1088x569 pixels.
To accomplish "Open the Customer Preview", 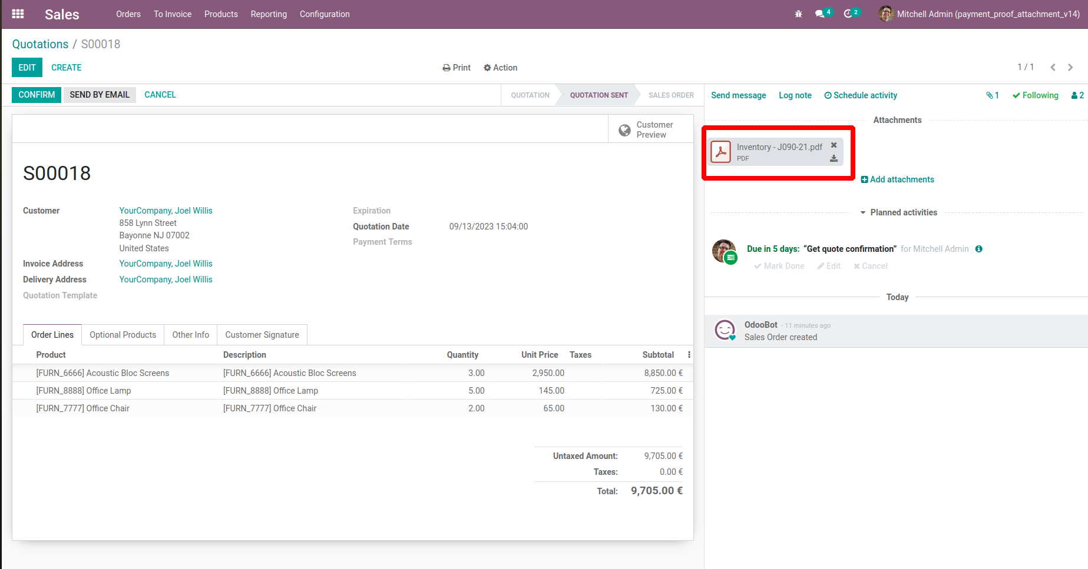I will [x=646, y=129].
